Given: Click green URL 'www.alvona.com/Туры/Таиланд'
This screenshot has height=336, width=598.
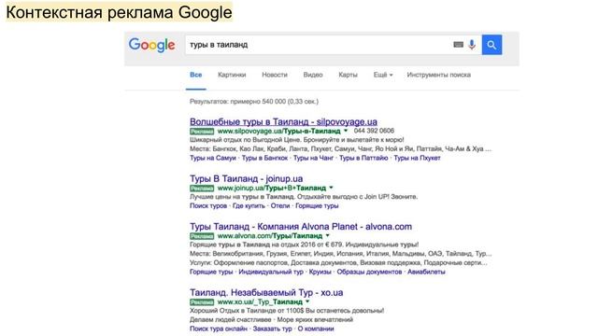Looking at the screenshot, I should click(x=270, y=236).
